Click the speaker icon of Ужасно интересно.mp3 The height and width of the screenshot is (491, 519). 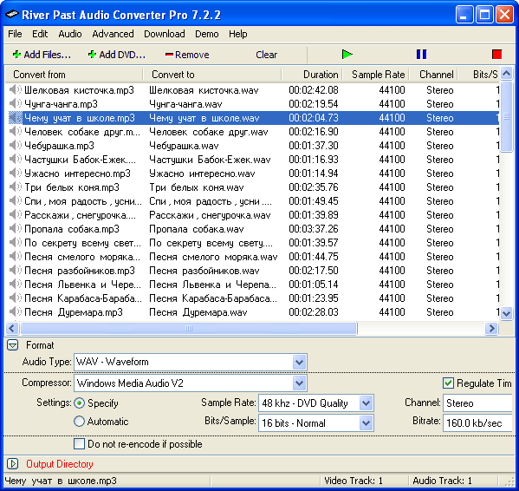coord(16,173)
